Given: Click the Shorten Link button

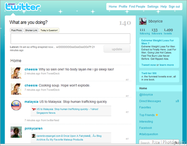Looking at the screenshot, I should coord(31,30).
